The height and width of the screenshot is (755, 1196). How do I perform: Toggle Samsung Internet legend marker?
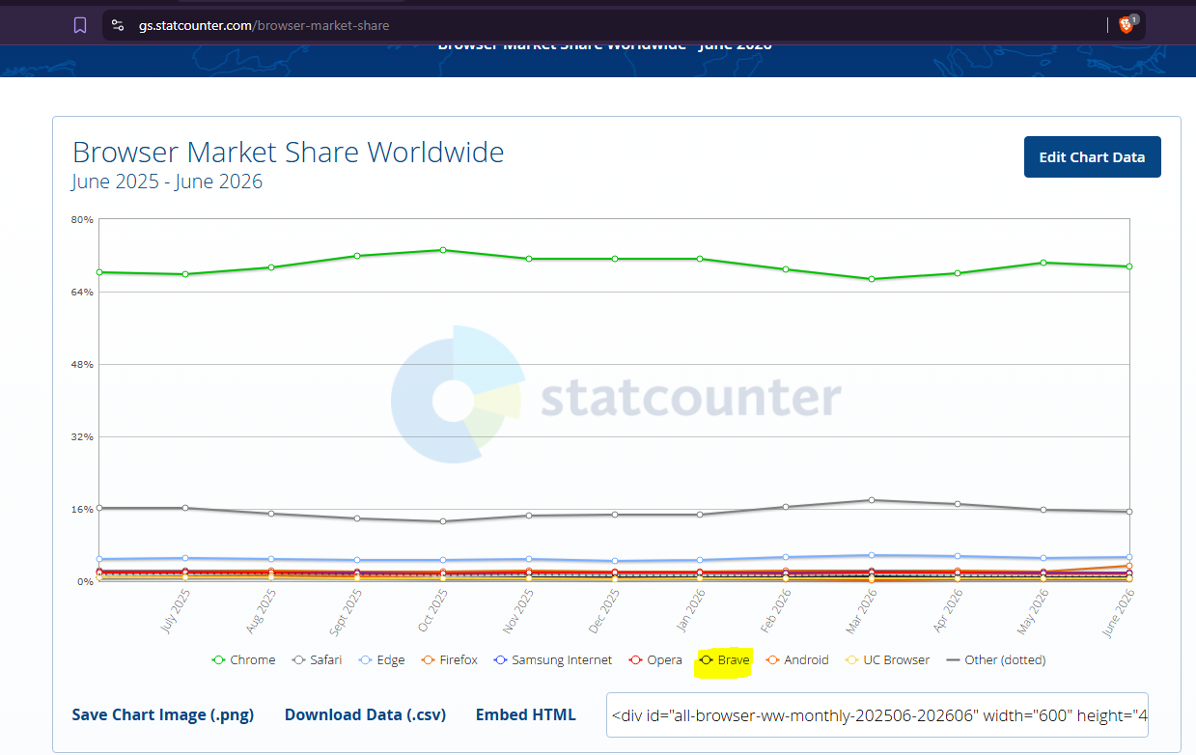coord(500,660)
